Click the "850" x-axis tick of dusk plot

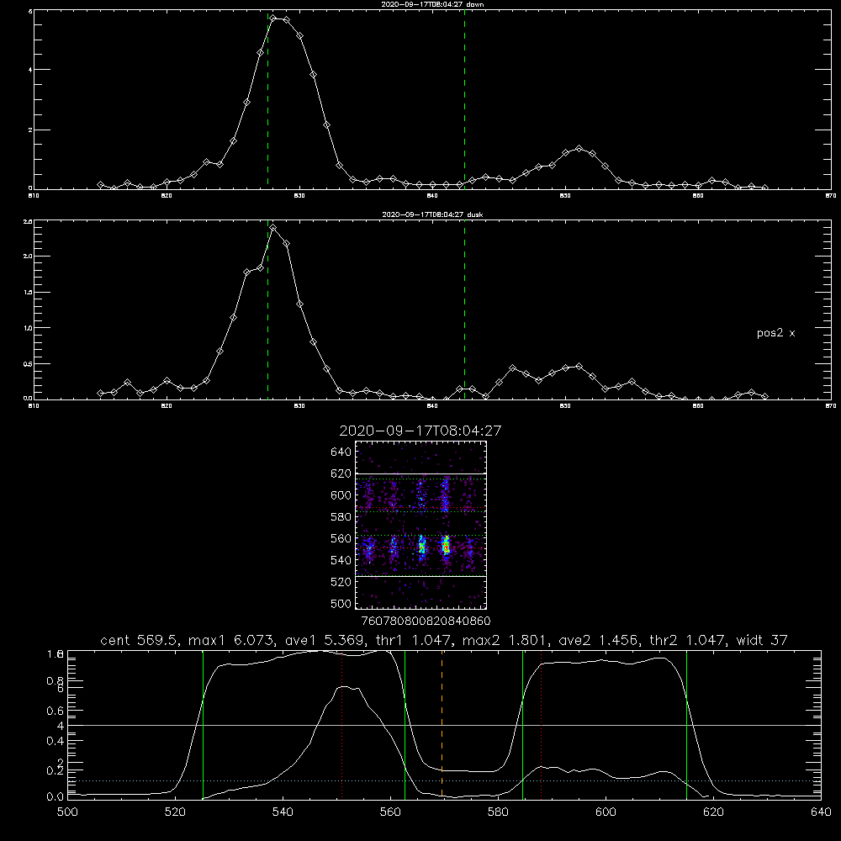(565, 406)
